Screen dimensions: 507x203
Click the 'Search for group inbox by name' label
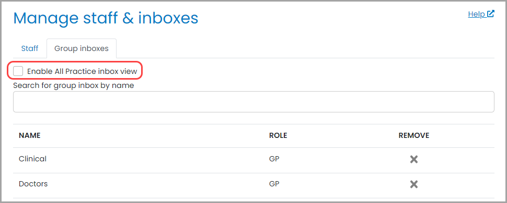pos(73,86)
